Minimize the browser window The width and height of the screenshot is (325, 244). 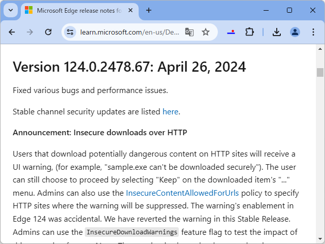pos(266,10)
